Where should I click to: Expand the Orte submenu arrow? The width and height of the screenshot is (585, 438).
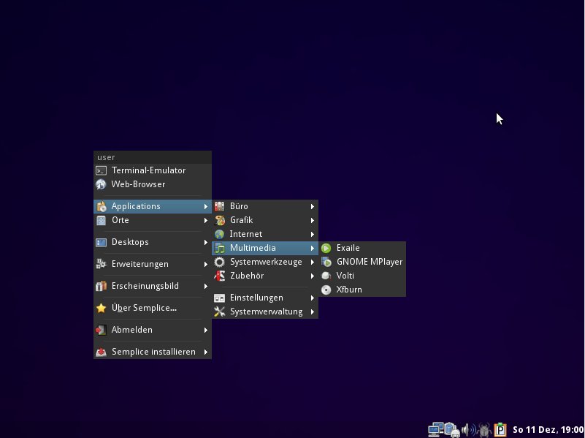[205, 220]
